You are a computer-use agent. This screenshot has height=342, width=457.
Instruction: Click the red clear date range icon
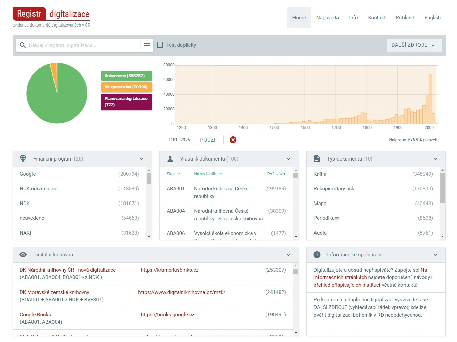pyautogui.click(x=233, y=140)
